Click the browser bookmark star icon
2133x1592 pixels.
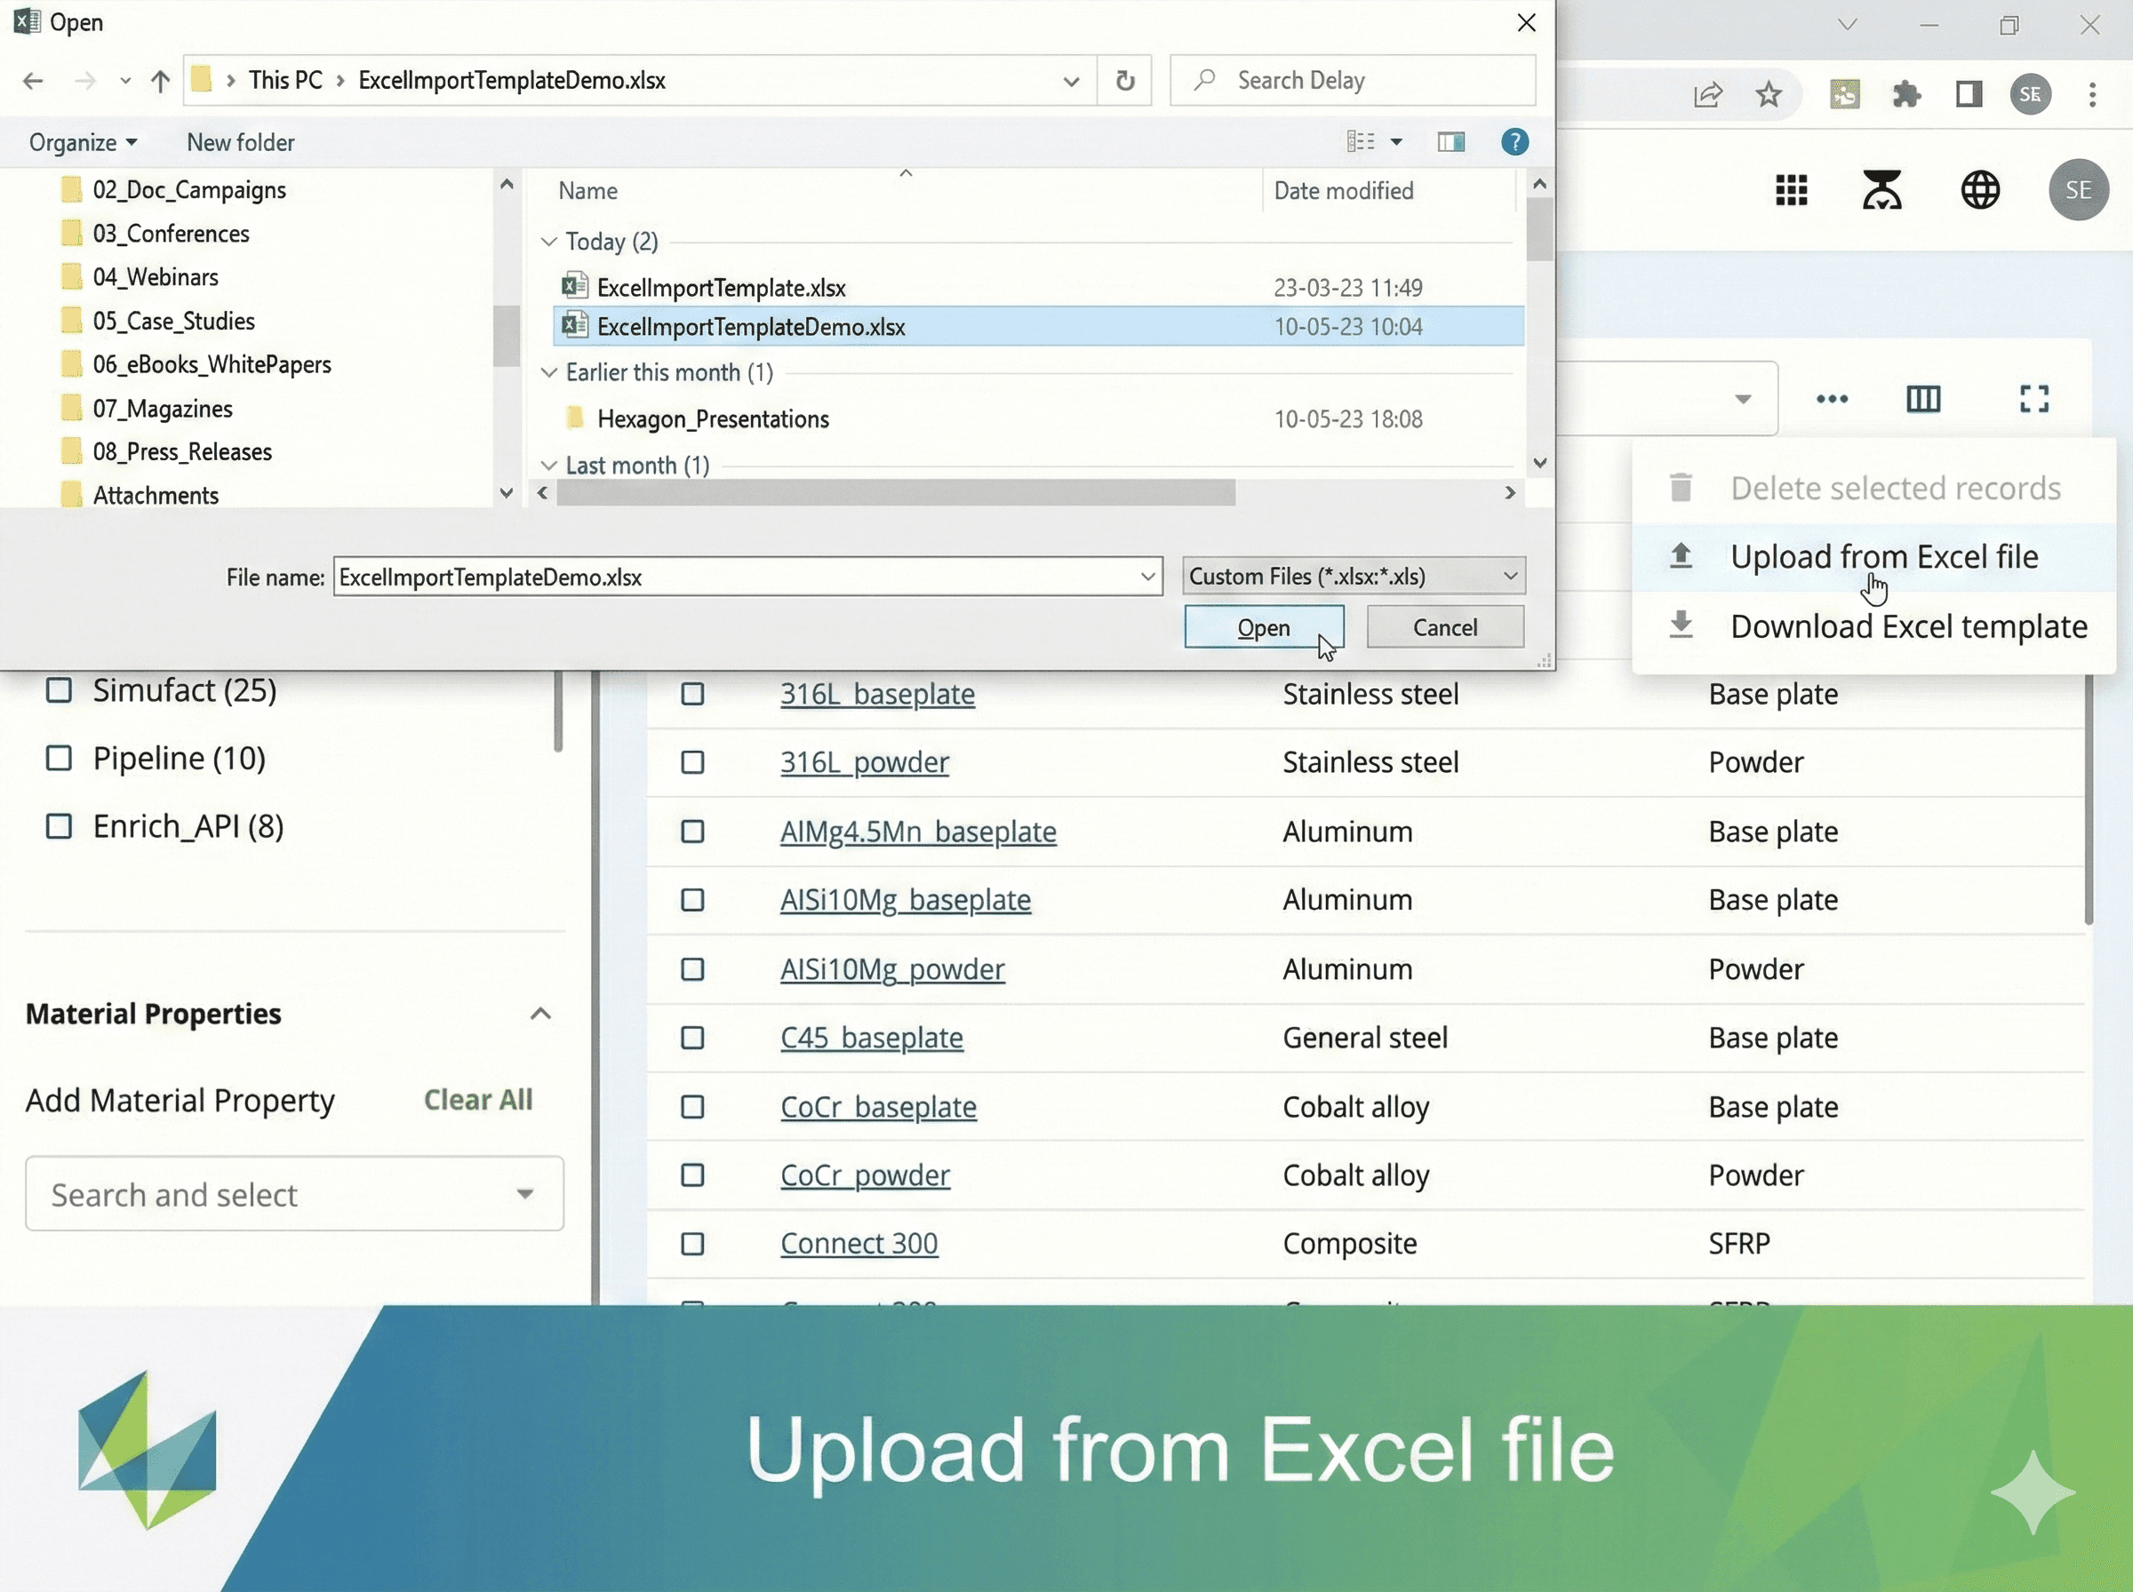click(1768, 94)
